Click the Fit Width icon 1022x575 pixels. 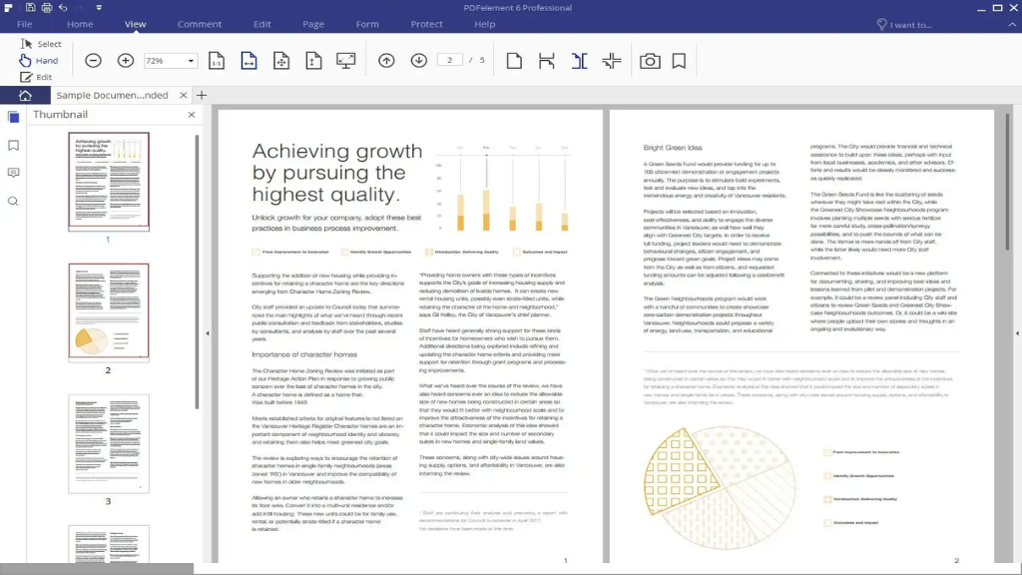(x=249, y=61)
